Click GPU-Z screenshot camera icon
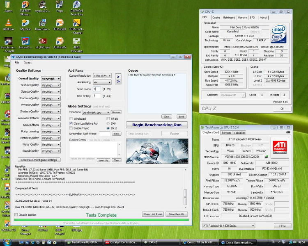308x246 pixels. click(x=288, y=132)
